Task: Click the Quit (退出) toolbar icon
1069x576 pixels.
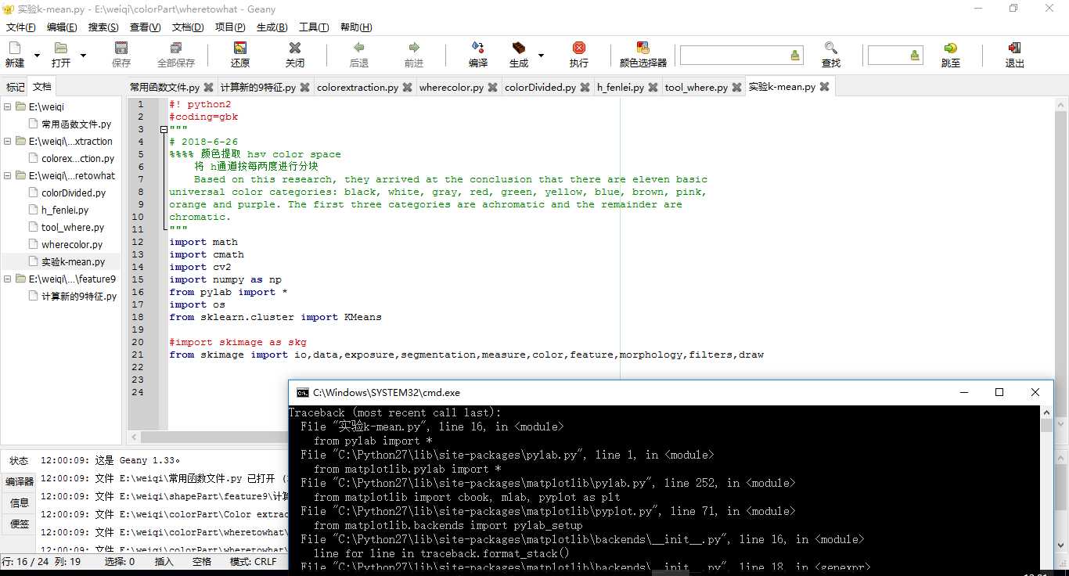Action: tap(1014, 54)
